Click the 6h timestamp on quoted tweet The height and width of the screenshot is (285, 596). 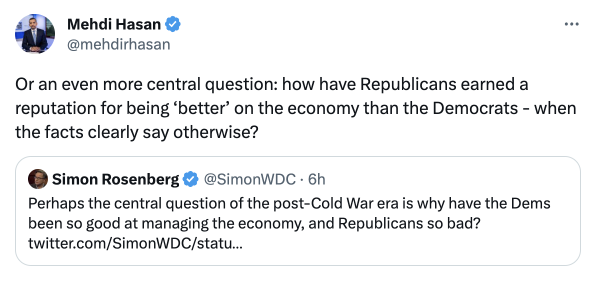[x=316, y=179]
